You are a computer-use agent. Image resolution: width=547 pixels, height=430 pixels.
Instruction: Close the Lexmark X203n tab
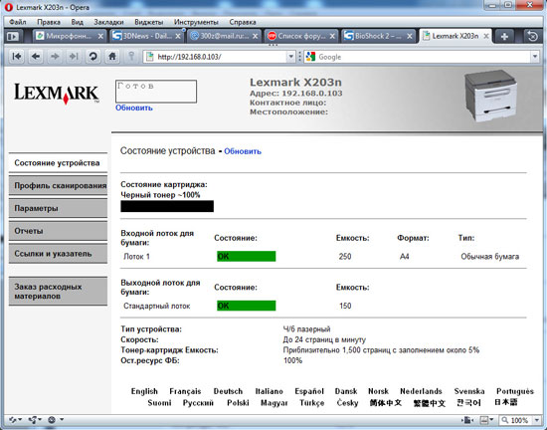(485, 36)
